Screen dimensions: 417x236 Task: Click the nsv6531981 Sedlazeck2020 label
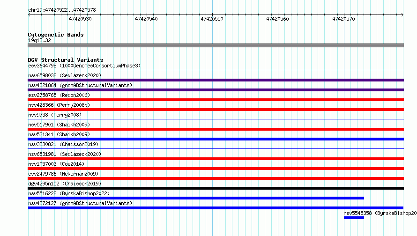point(65,154)
